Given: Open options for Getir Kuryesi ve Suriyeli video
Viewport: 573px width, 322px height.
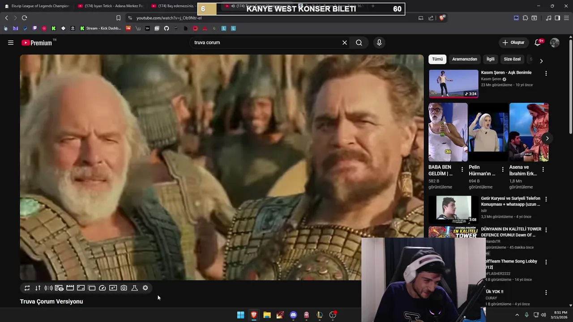Looking at the screenshot, I should click(546, 199).
